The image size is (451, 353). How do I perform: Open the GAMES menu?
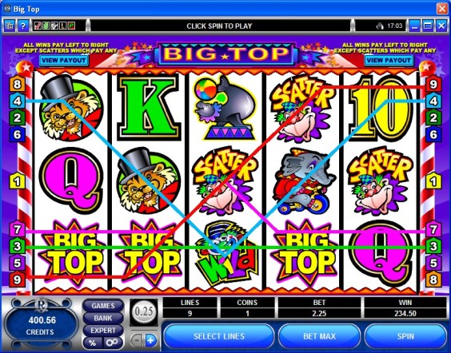tap(103, 306)
